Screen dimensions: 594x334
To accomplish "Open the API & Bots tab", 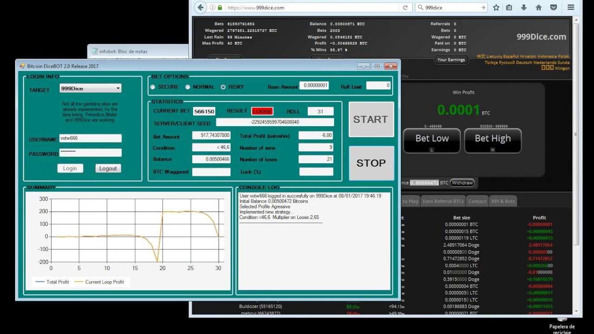I will [x=503, y=201].
